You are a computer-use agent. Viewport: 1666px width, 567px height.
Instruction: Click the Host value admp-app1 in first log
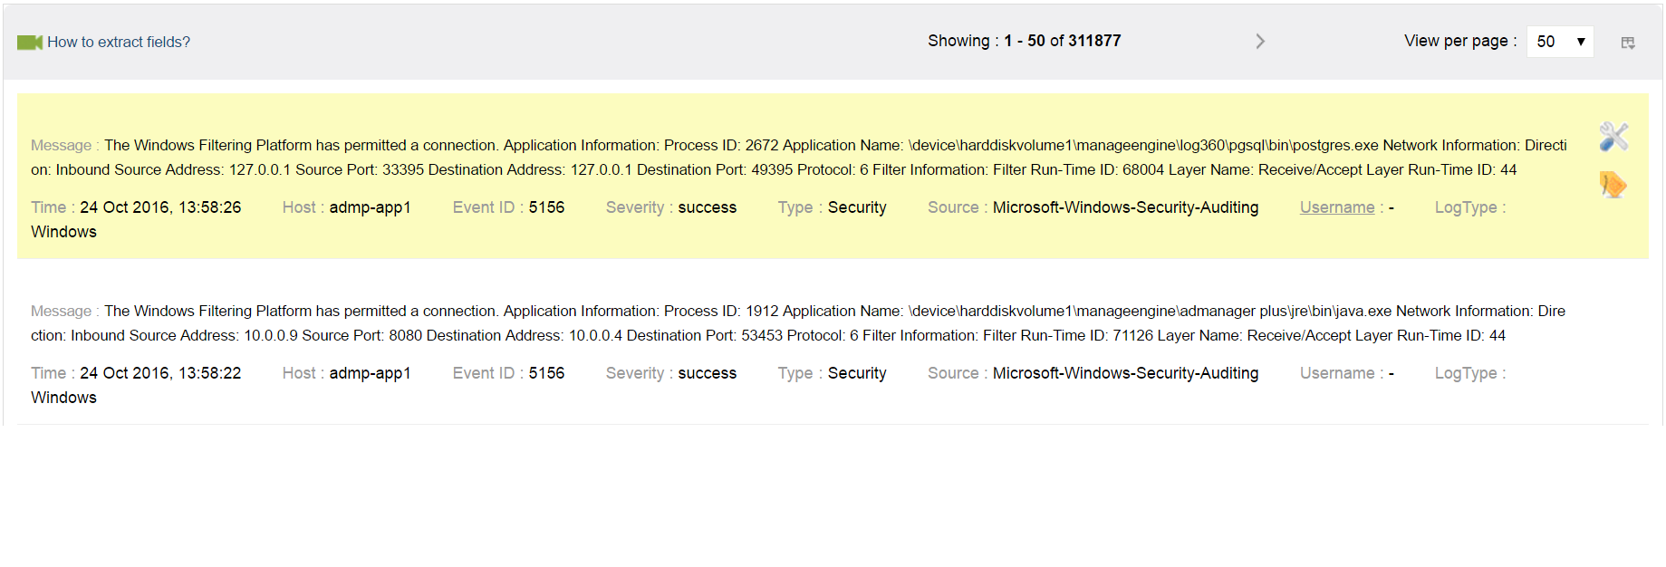pos(370,207)
